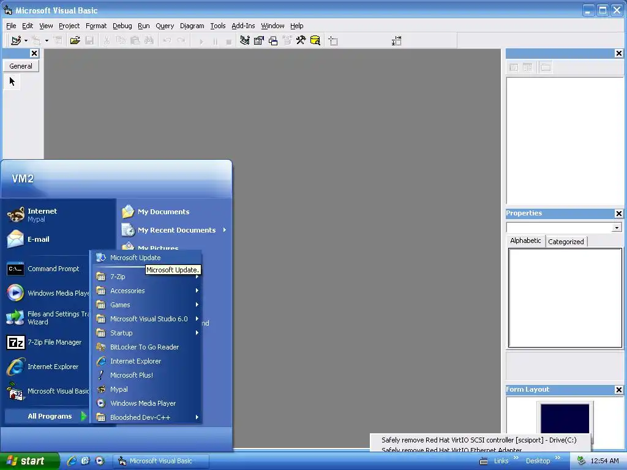Image resolution: width=627 pixels, height=470 pixels.
Task: Open the File menu
Action: pos(11,26)
